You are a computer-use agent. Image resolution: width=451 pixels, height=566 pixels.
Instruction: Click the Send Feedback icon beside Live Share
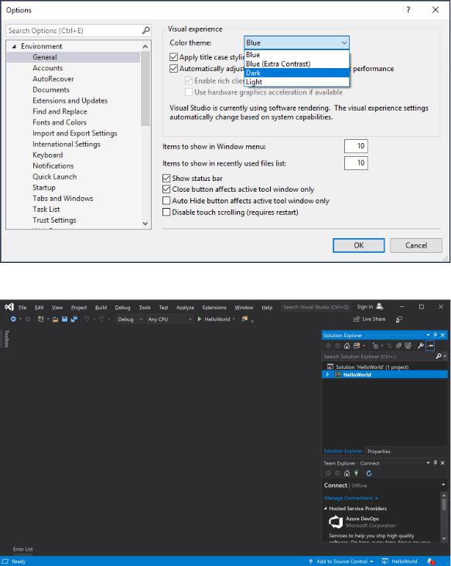399,319
